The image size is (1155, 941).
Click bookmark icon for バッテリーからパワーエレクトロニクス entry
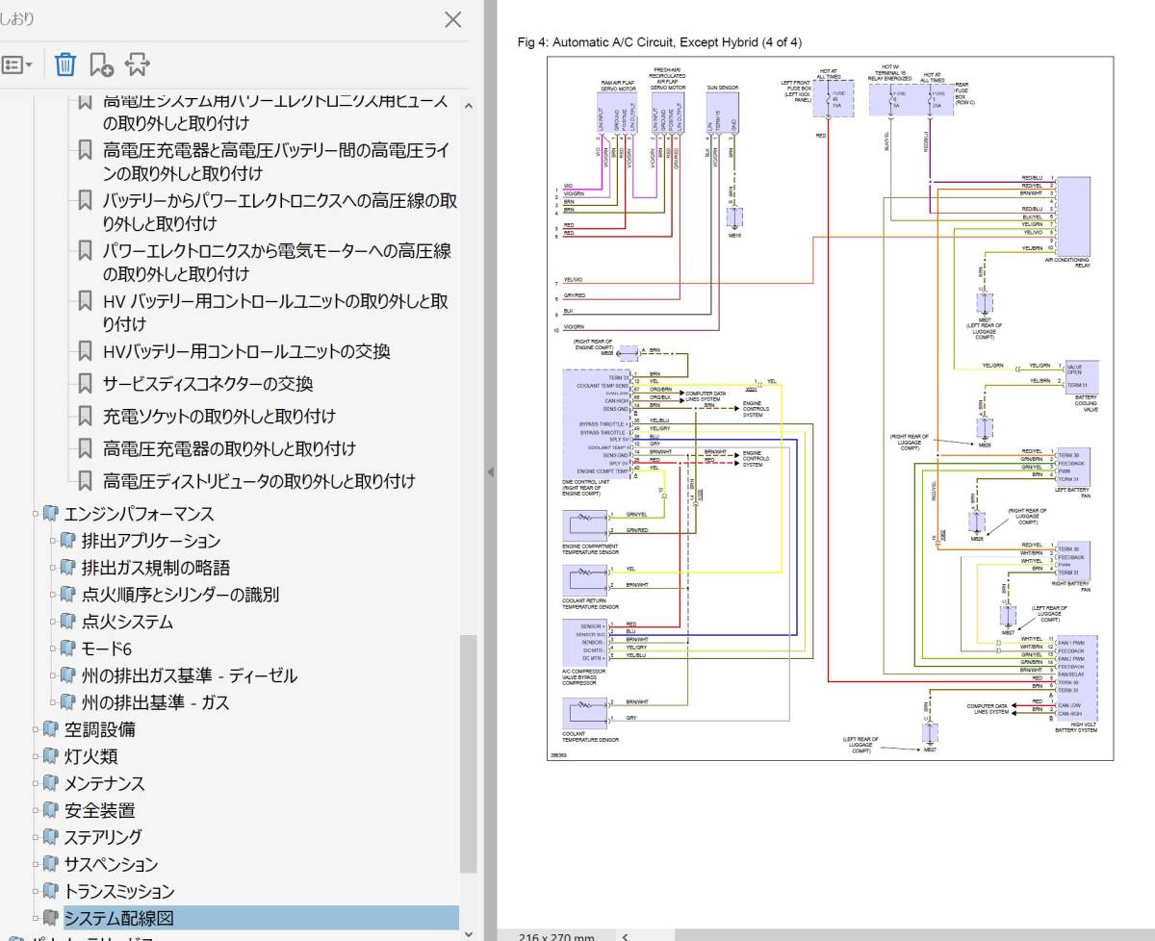(85, 201)
